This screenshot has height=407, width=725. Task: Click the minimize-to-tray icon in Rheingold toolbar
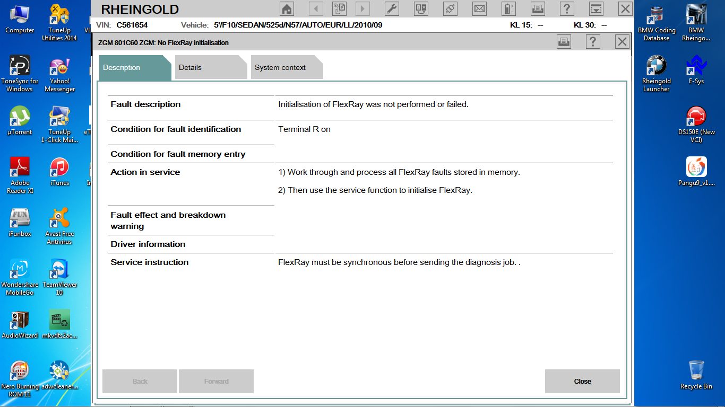597,8
